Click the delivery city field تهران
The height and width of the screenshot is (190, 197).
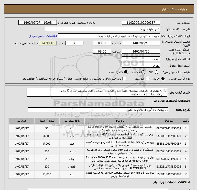(141, 66)
